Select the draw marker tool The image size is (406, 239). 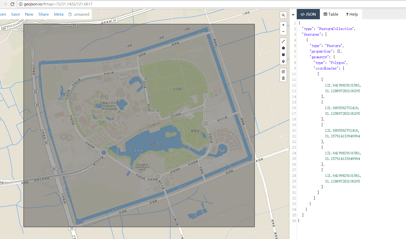(283, 61)
